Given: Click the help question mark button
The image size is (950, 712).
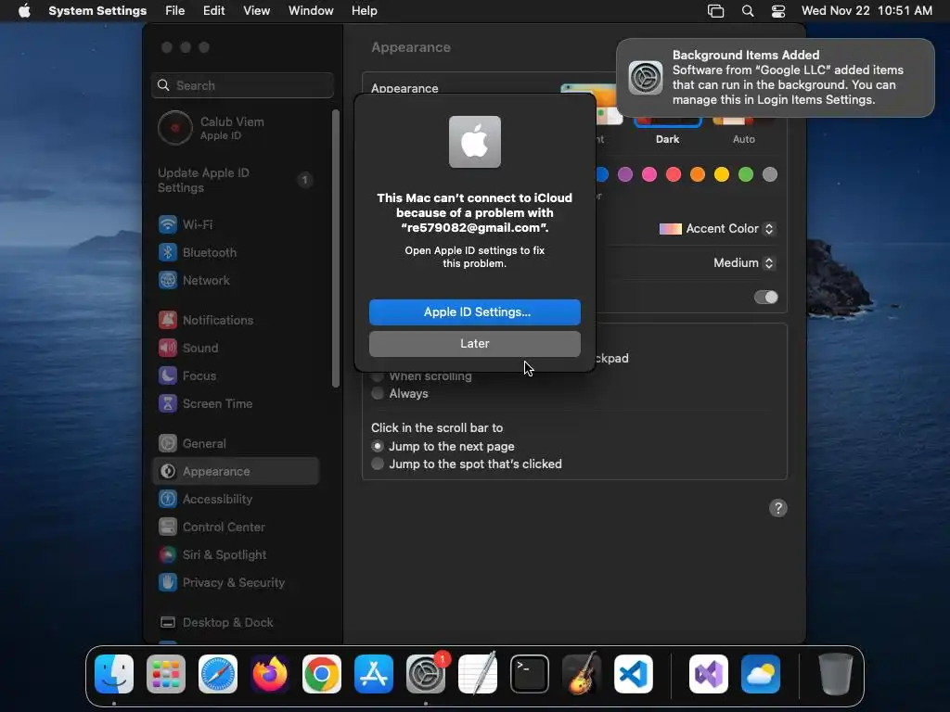Looking at the screenshot, I should [x=778, y=508].
